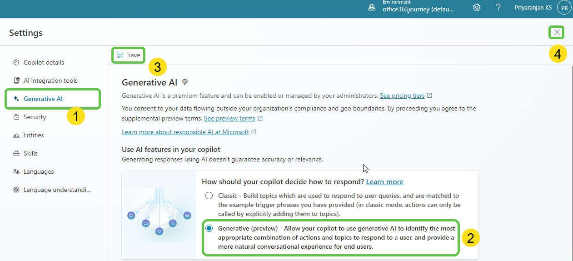Go to the Entities settings page
The image size is (573, 261).
pos(34,135)
